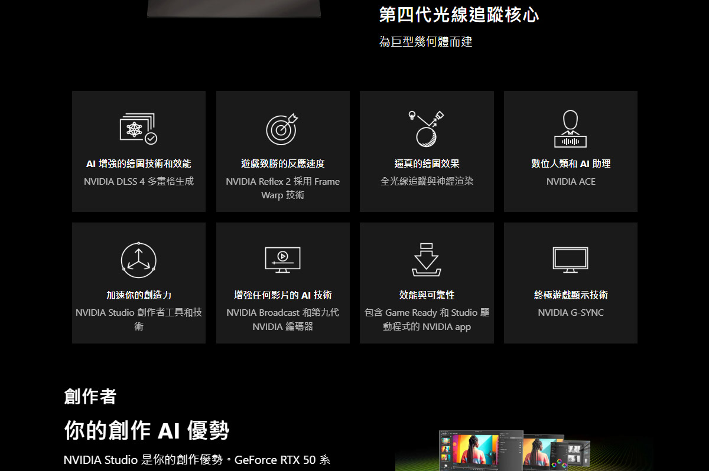Click the 創作者 section label
709x471 pixels.
pyautogui.click(x=90, y=397)
